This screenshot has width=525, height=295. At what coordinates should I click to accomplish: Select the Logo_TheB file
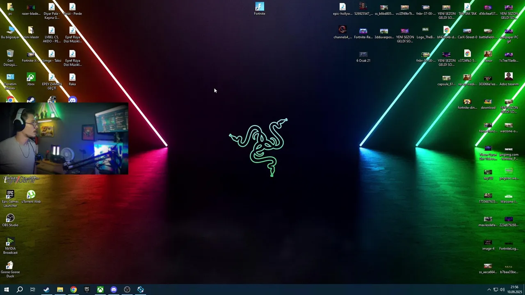pos(425,33)
